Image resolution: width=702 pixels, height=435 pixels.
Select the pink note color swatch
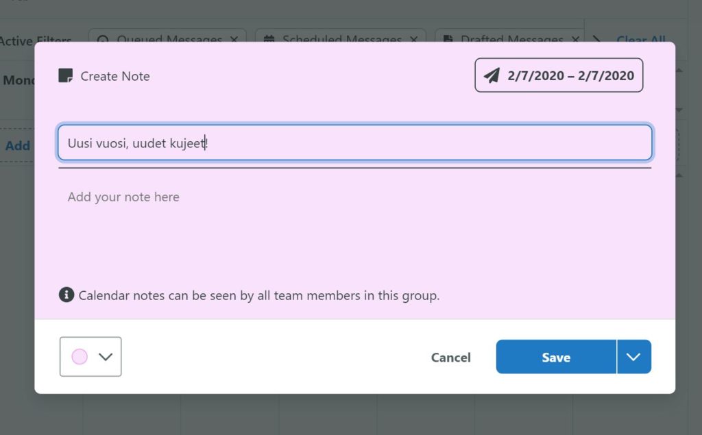(x=80, y=357)
